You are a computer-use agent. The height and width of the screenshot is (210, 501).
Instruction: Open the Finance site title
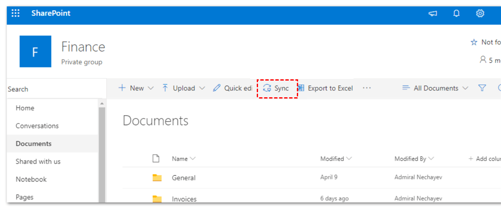(83, 47)
